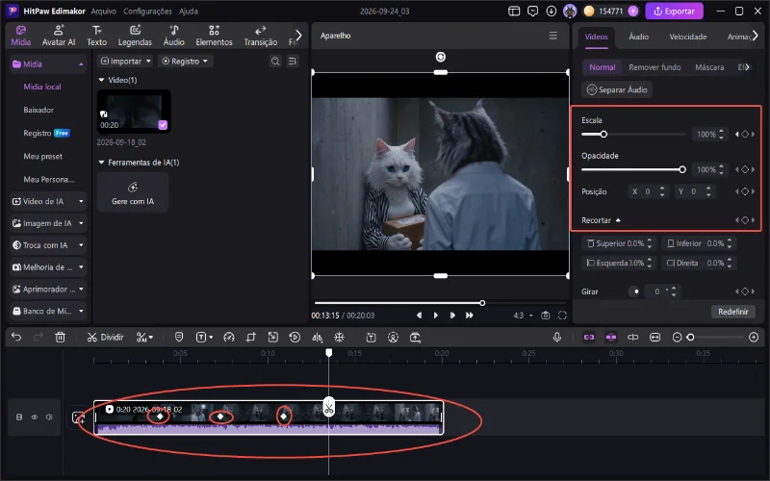The image size is (770, 481).
Task: Open the Transição panel
Action: click(x=260, y=36)
